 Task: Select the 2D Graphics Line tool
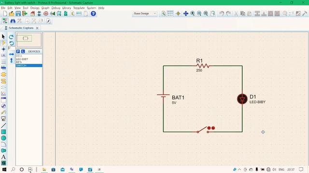pos(3,125)
